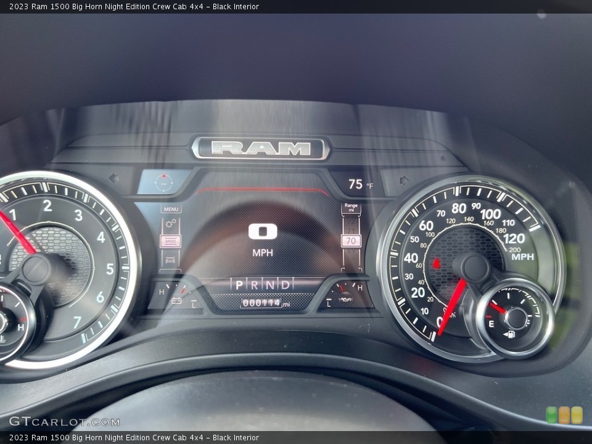Select gear indicator D

[x=286, y=285]
